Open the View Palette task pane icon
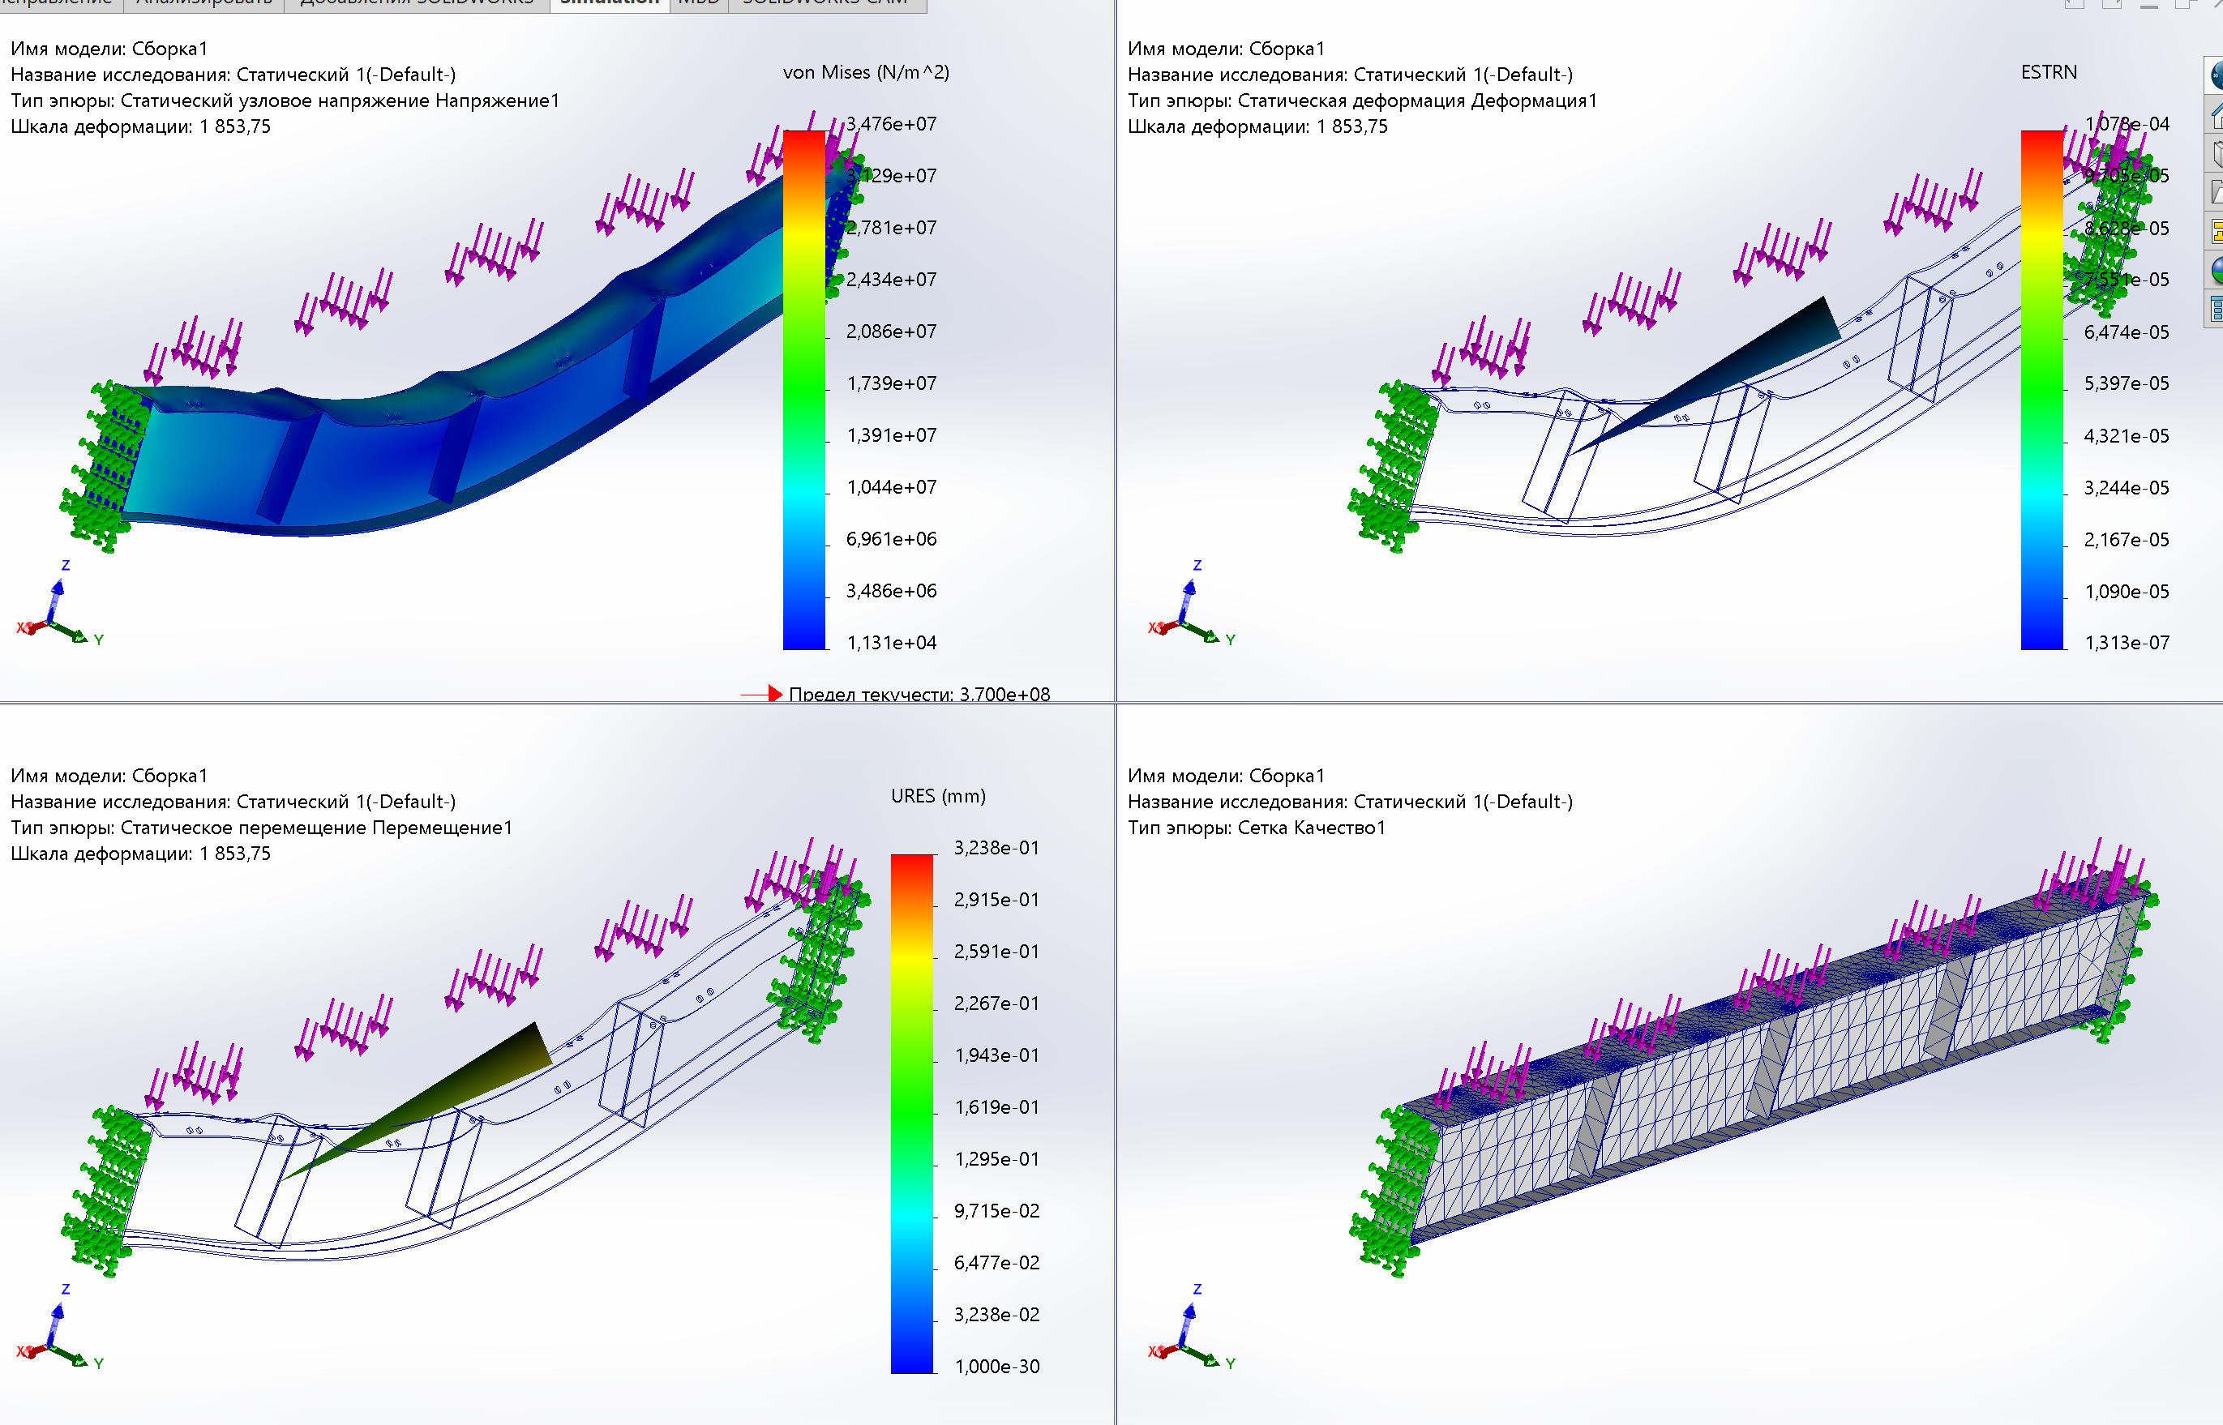The image size is (2223, 1425). 2217,231
